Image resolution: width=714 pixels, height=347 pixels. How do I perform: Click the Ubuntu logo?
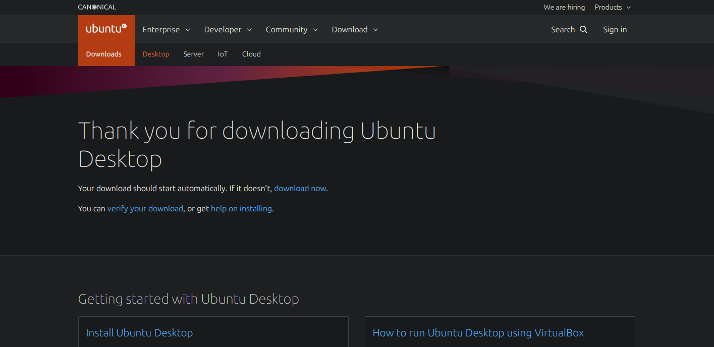[x=106, y=29]
